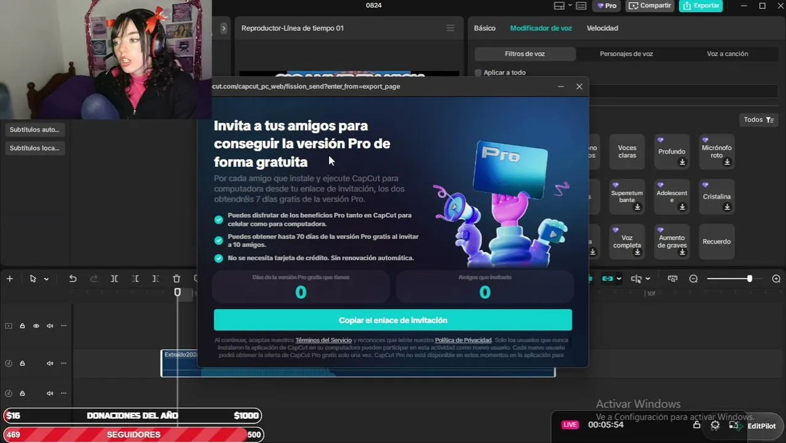Click the Pro badge button

click(606, 6)
